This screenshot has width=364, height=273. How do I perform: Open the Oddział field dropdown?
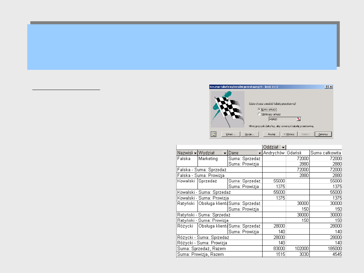pos(283,147)
